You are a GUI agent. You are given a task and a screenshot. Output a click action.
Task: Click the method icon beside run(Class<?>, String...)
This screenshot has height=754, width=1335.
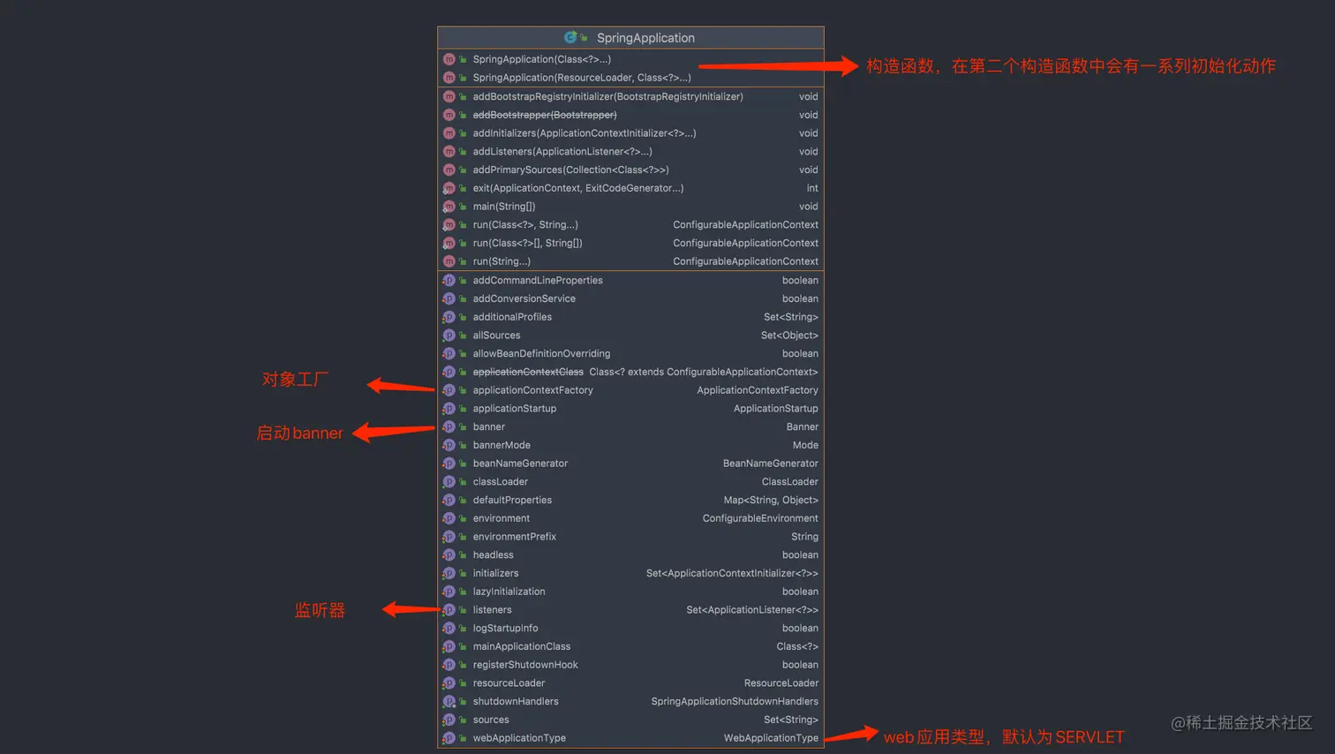click(449, 225)
